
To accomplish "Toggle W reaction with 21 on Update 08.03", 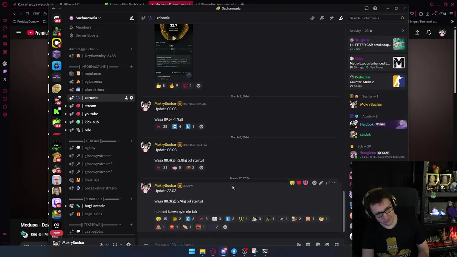I will pos(162,167).
